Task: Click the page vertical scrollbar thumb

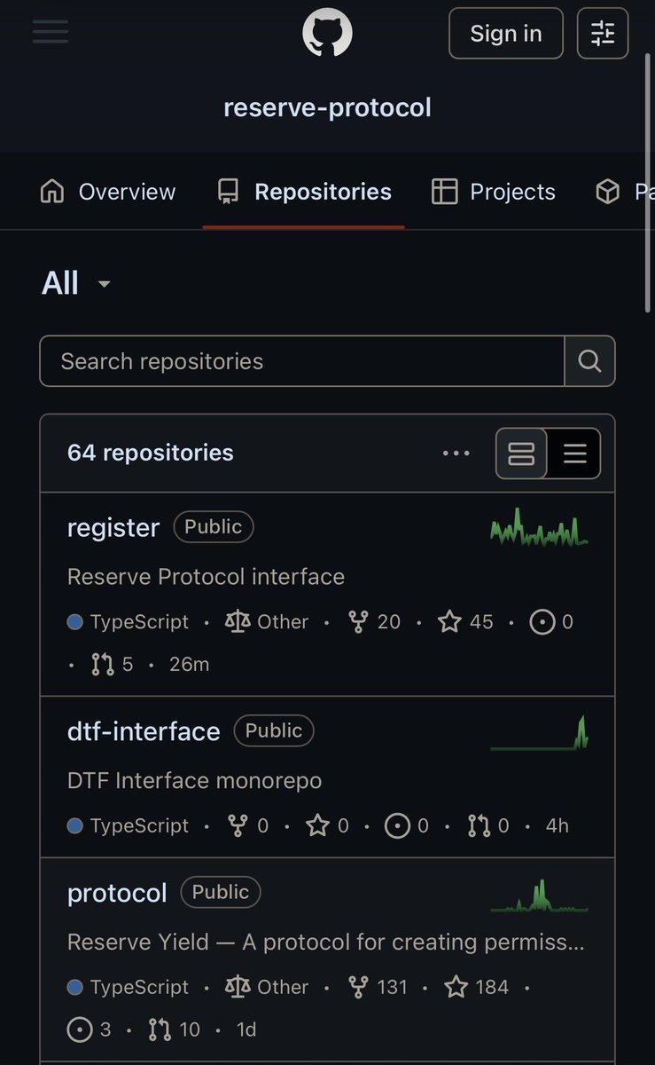Action: pos(649,185)
